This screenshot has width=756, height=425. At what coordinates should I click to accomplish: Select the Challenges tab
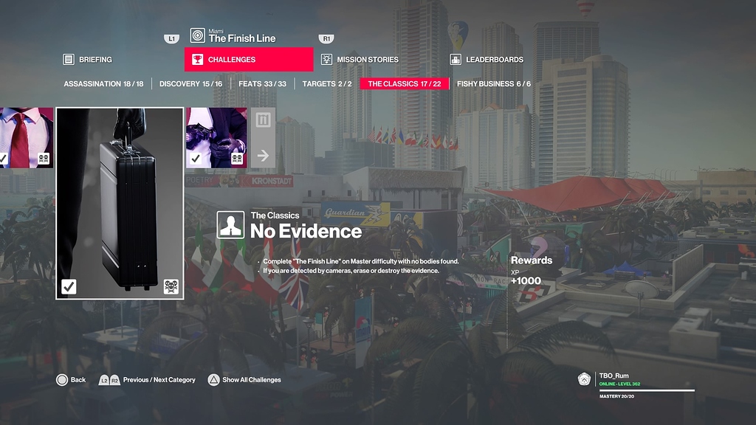click(249, 59)
